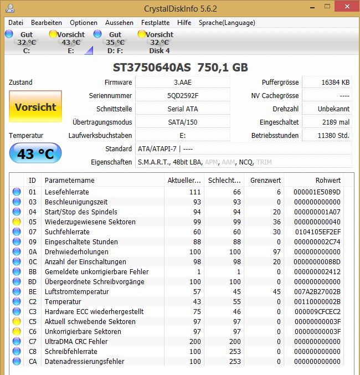Click status icon of Gemeldete unkorrigierbare Fehler
Viewport: 360px width, 375px height.
click(x=17, y=271)
